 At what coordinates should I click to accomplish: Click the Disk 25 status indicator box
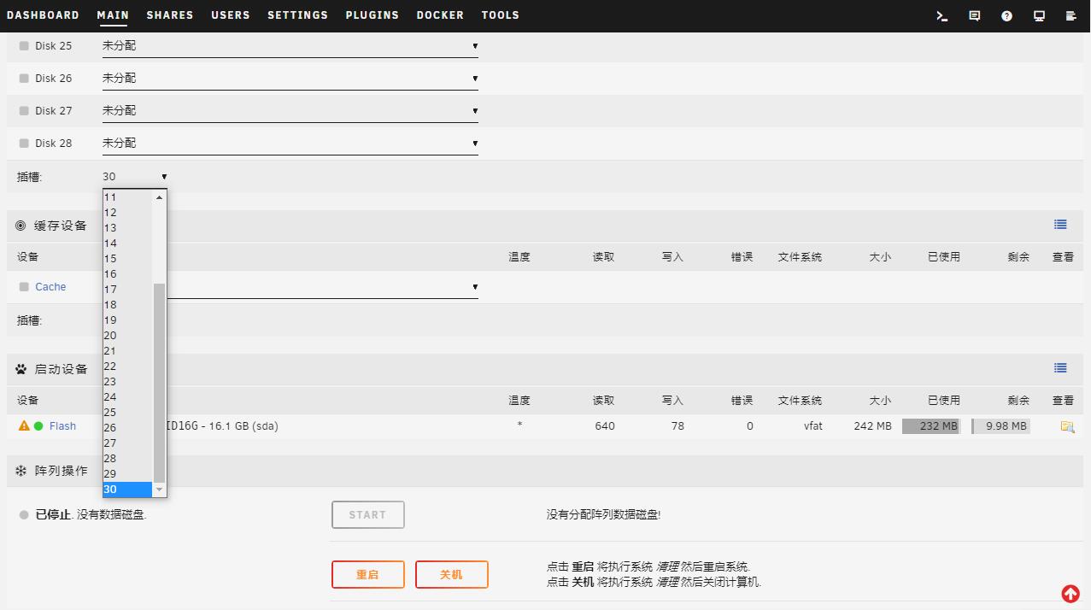coord(24,46)
